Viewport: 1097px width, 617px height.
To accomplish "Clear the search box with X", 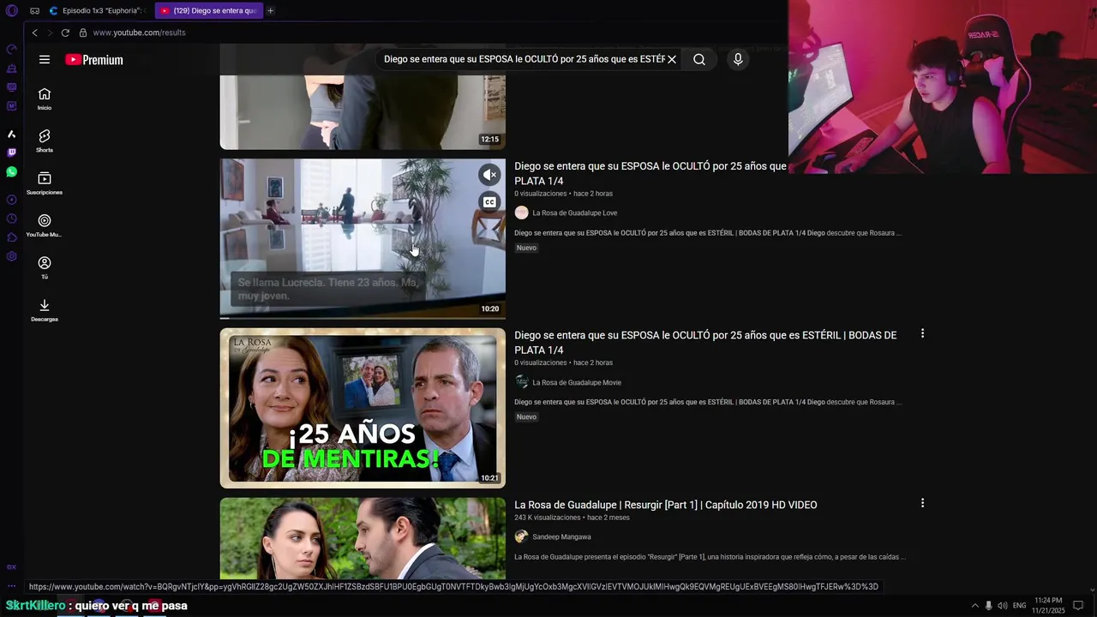I will (x=672, y=59).
